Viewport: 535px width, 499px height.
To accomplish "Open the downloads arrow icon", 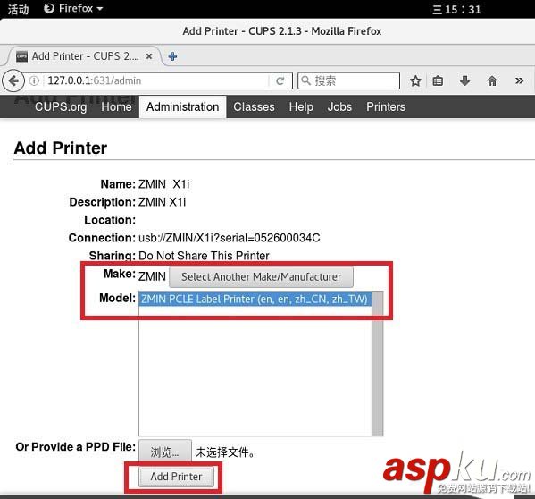I will [464, 81].
